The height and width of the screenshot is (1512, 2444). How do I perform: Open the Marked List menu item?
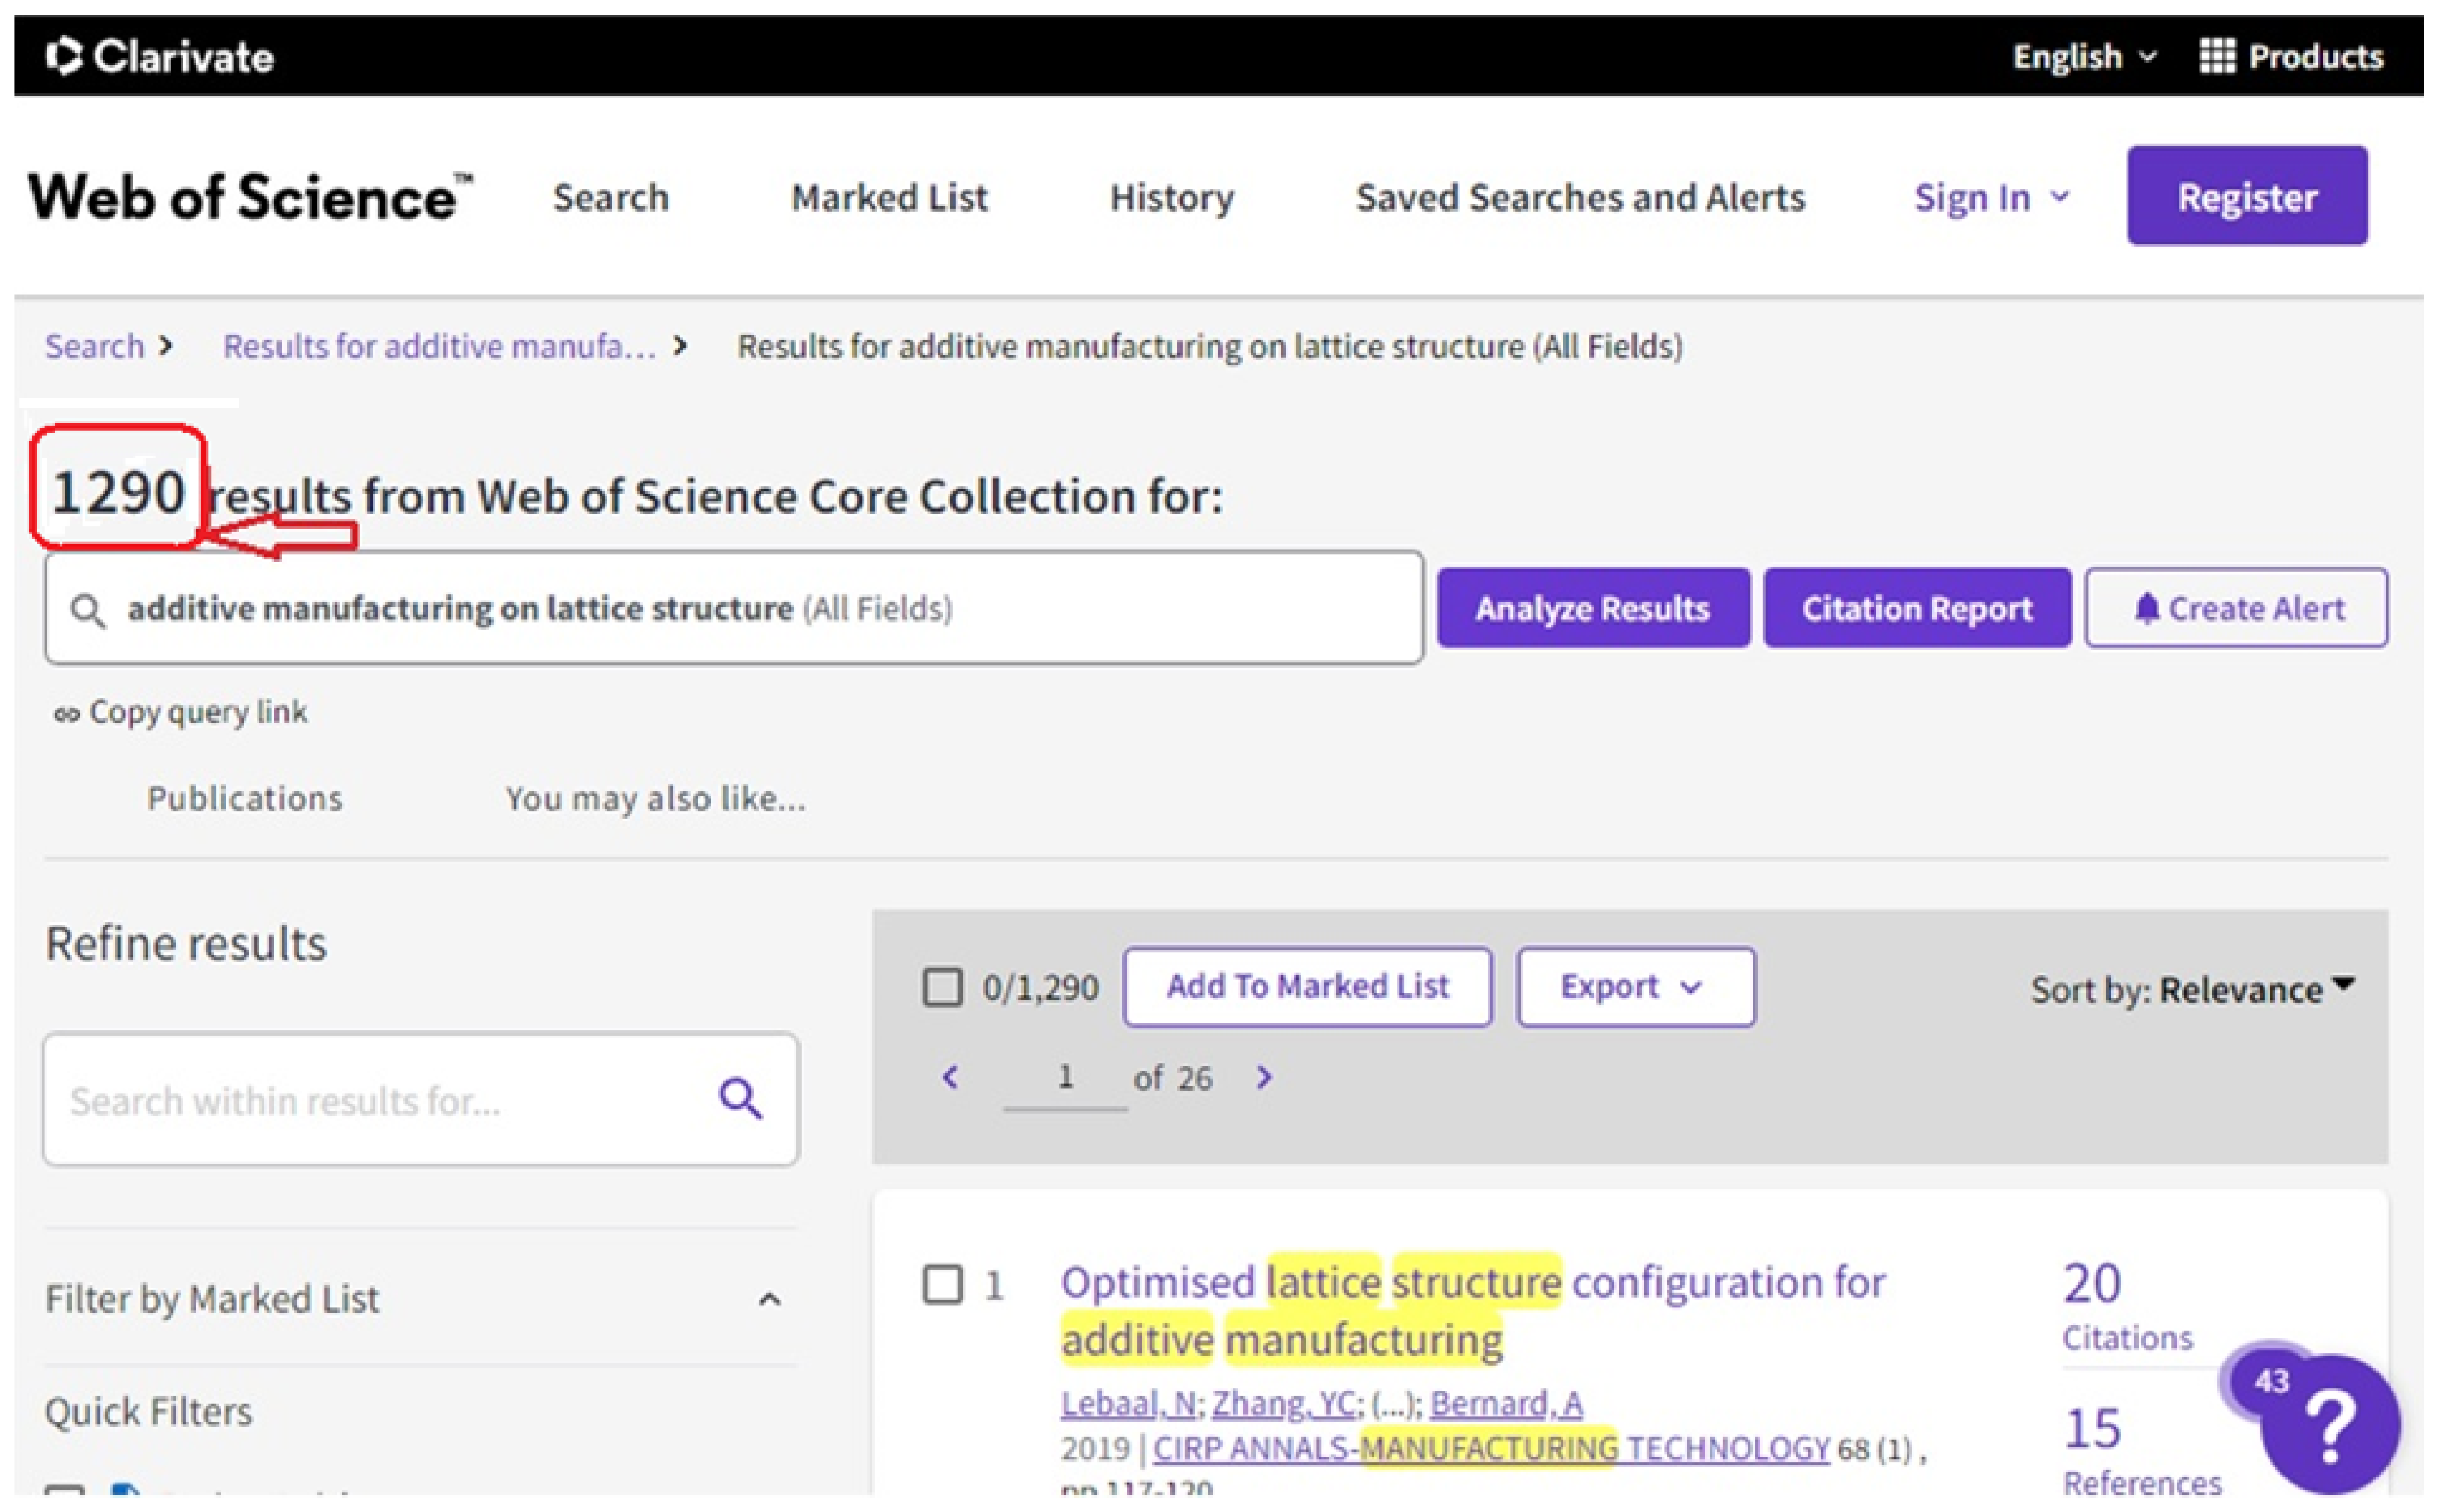coord(889,197)
